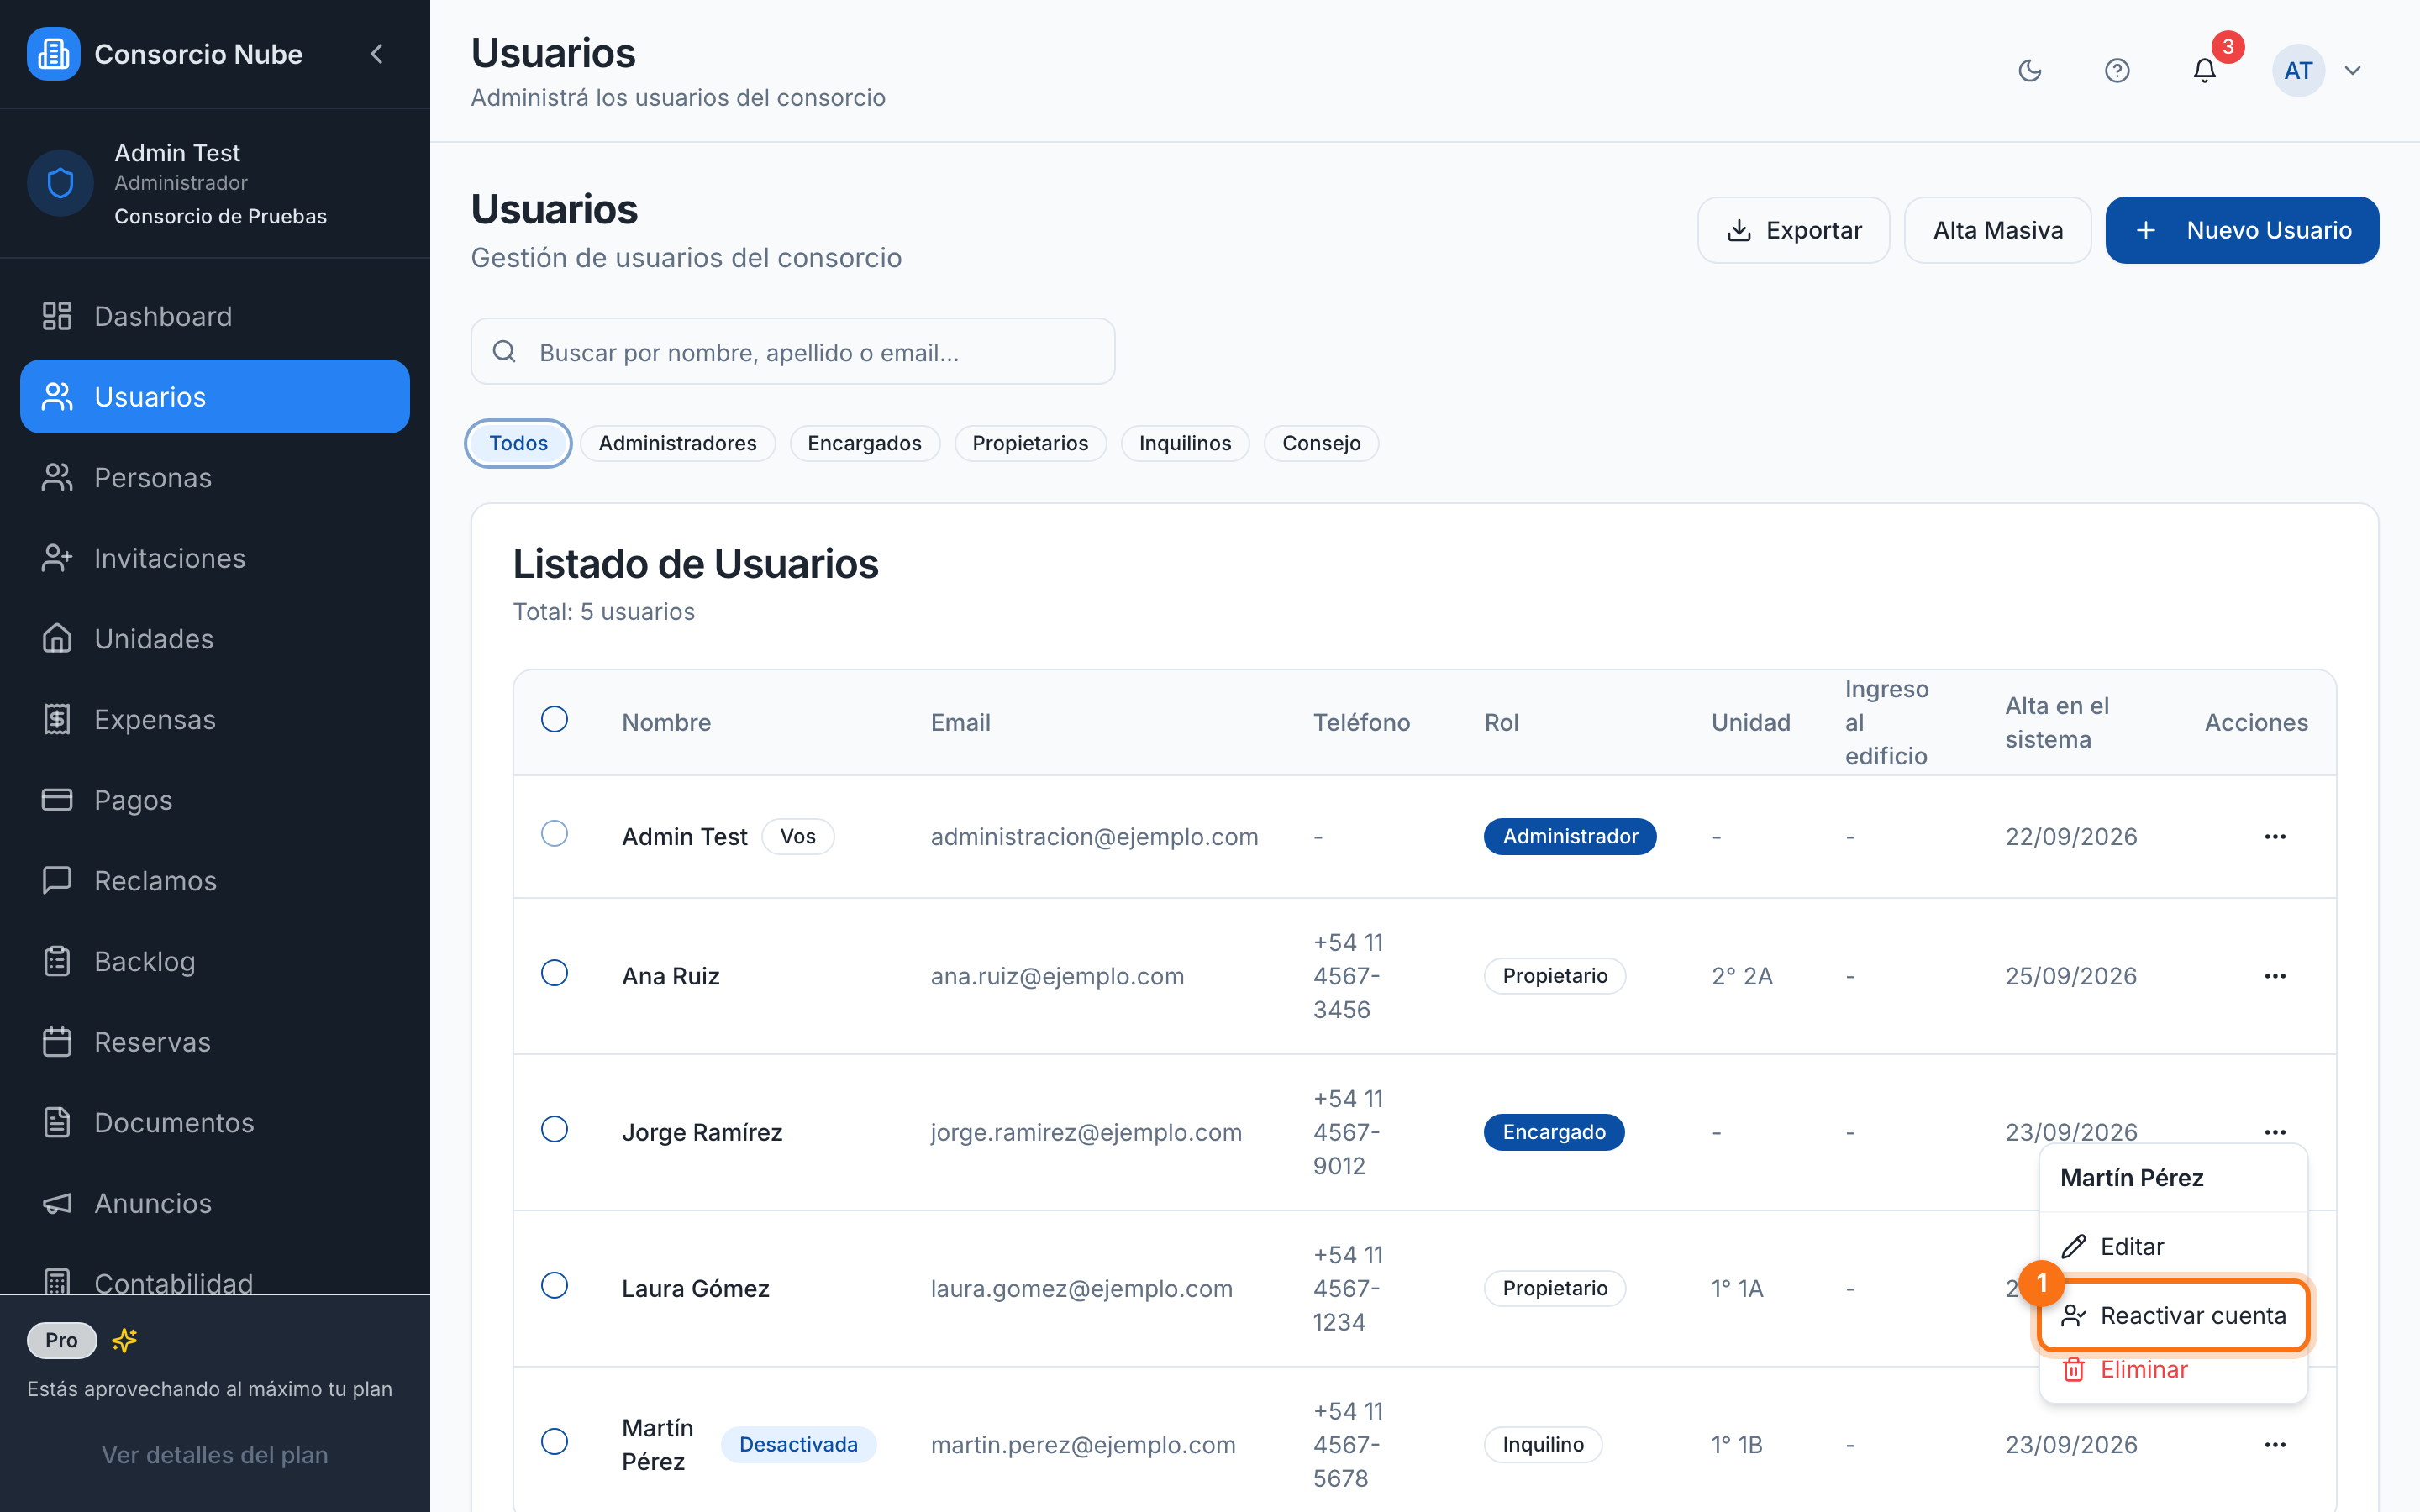Click the Exportar button
The width and height of the screenshot is (2420, 1512).
(x=1793, y=230)
